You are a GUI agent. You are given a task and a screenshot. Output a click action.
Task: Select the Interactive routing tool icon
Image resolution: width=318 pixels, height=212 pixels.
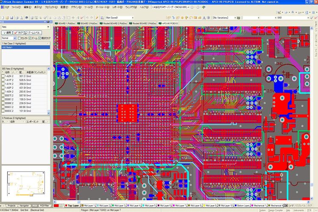click(x=169, y=18)
